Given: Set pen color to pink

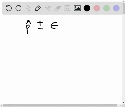Looking at the screenshot, I should point(97,8).
